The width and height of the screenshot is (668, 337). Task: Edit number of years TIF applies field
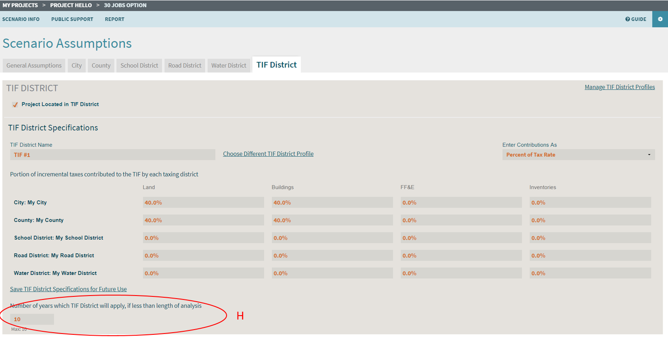[32, 319]
